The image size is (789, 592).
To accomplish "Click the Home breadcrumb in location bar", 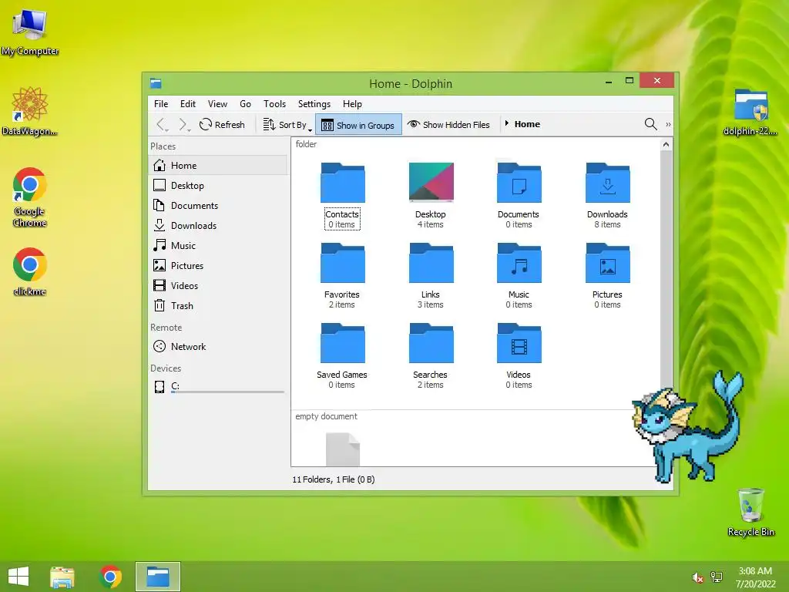I will 527,124.
